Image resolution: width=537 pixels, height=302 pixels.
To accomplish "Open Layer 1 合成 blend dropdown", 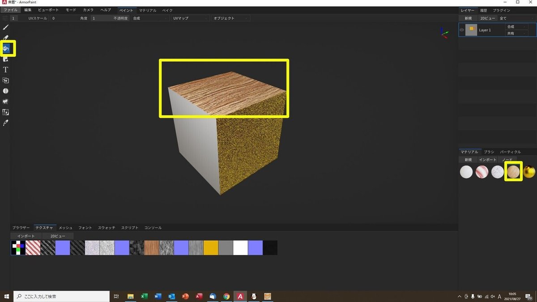I will click(x=516, y=27).
